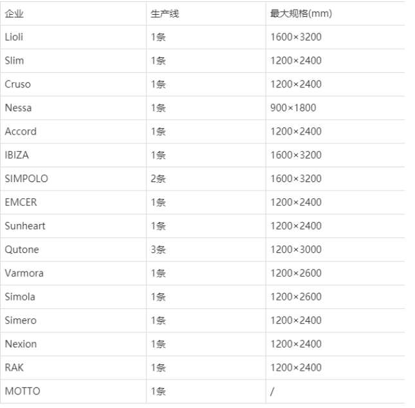Select the 1200×3000 max size cell
Image resolution: width=415 pixels, height=408 pixels.
tap(295, 250)
